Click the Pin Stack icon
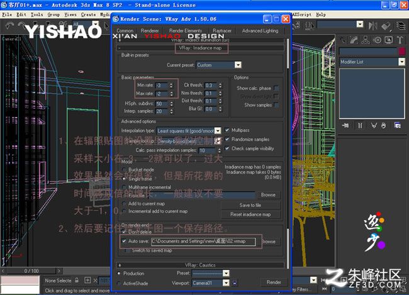The height and width of the screenshot is (295, 409). (x=345, y=125)
